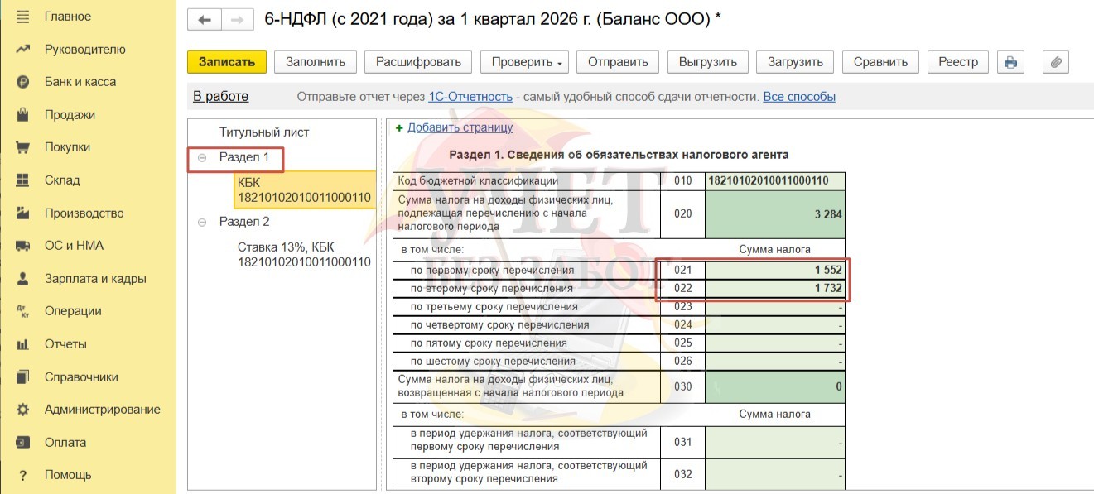This screenshot has height=494, width=1094.
Task: Open the Администрирование gear section
Action: click(x=102, y=410)
